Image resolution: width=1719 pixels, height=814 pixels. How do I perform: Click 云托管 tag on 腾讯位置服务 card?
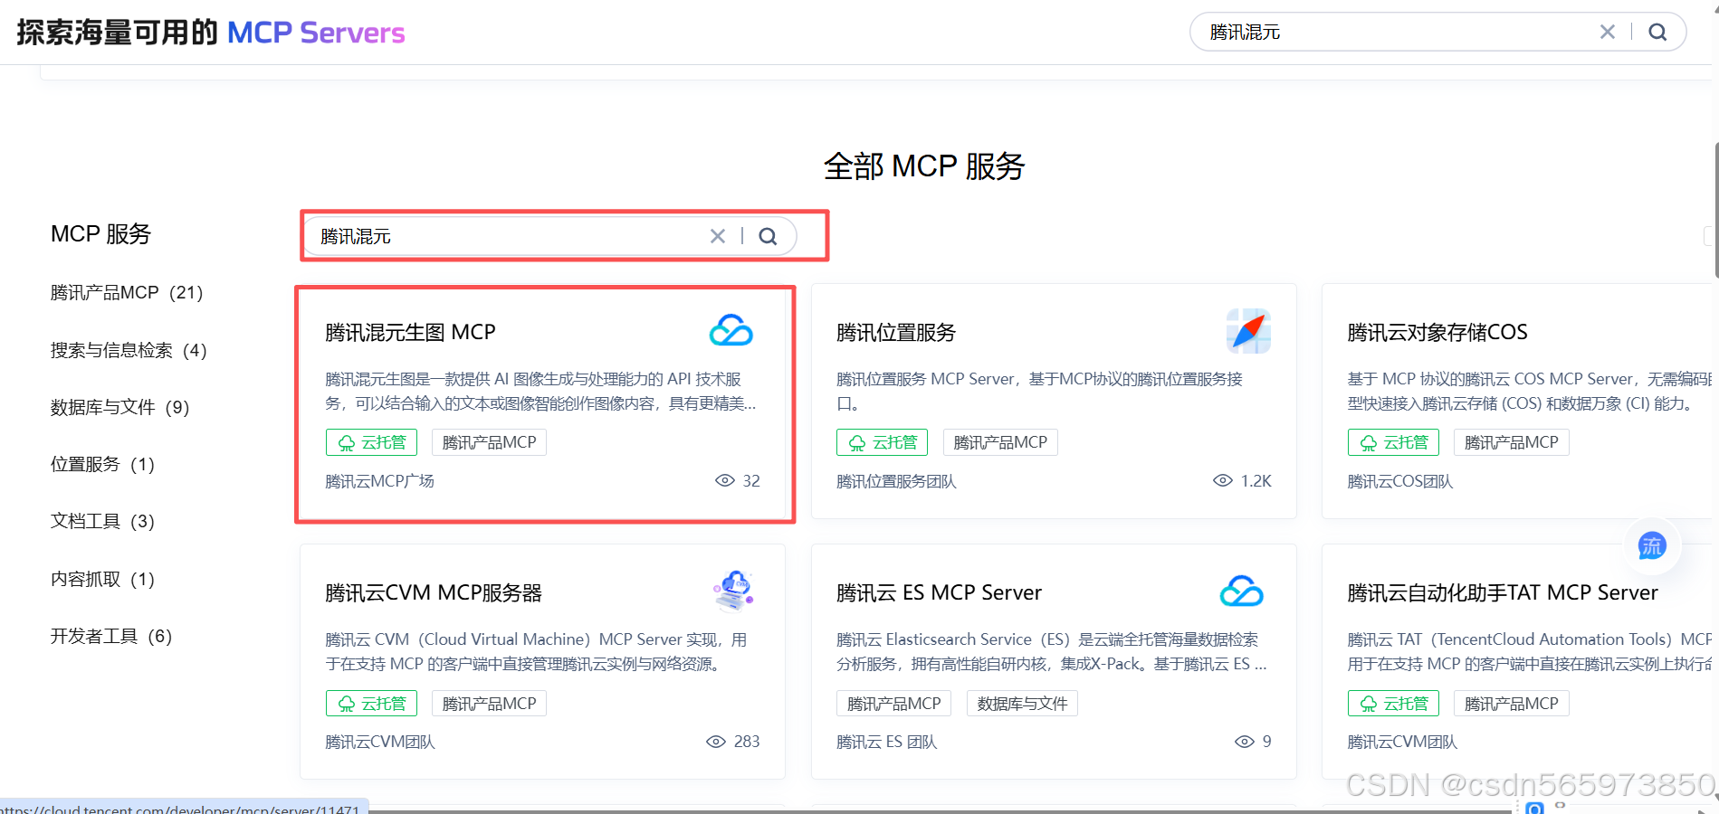tap(883, 442)
